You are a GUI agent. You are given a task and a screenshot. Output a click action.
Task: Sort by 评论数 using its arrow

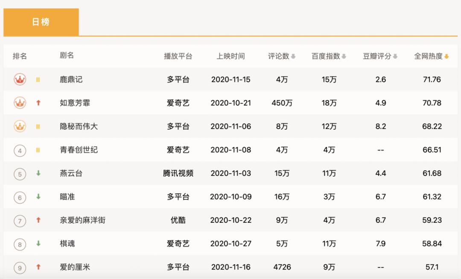[x=293, y=56]
